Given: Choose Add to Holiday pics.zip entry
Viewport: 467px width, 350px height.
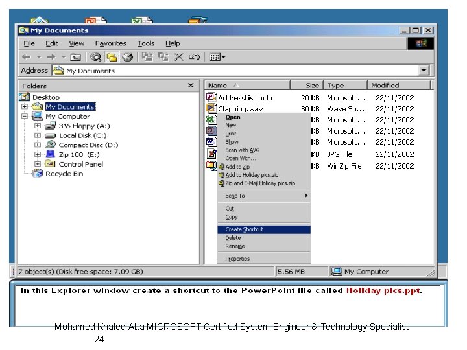Looking at the screenshot, I should 264,175.
